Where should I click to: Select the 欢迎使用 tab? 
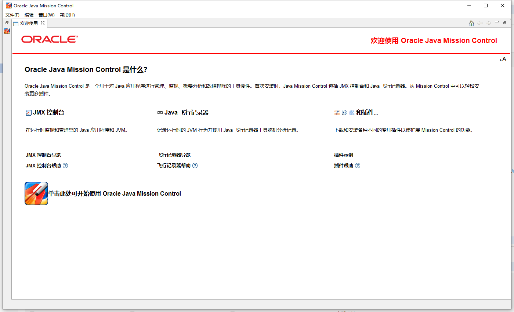29,23
